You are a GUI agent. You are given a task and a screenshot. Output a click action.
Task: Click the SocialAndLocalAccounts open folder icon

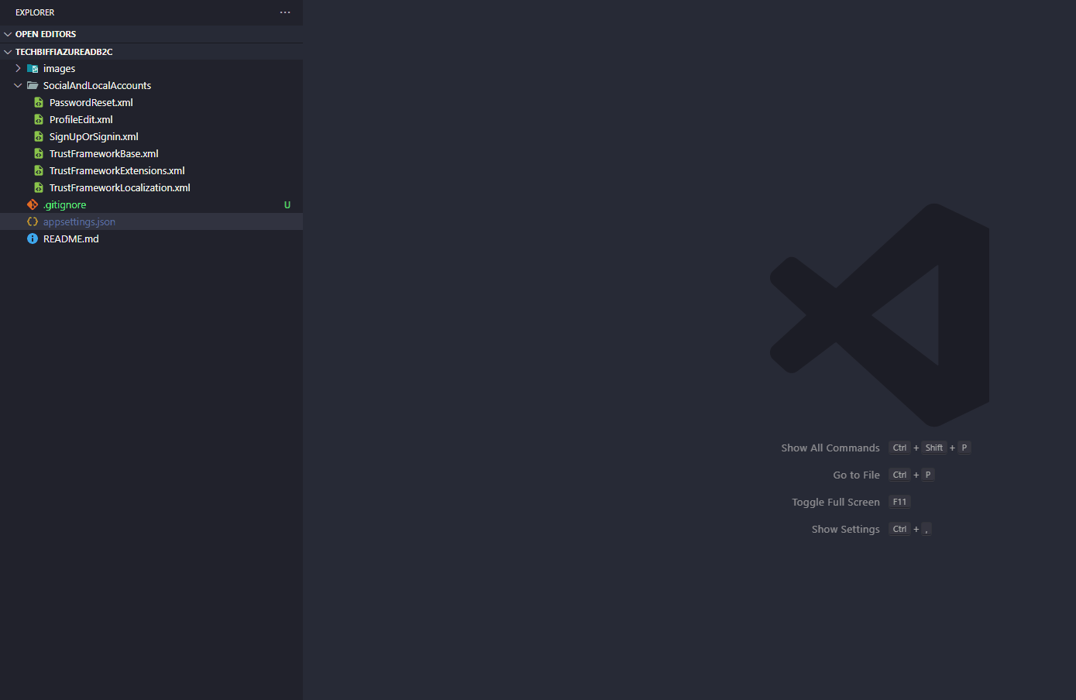tap(33, 86)
